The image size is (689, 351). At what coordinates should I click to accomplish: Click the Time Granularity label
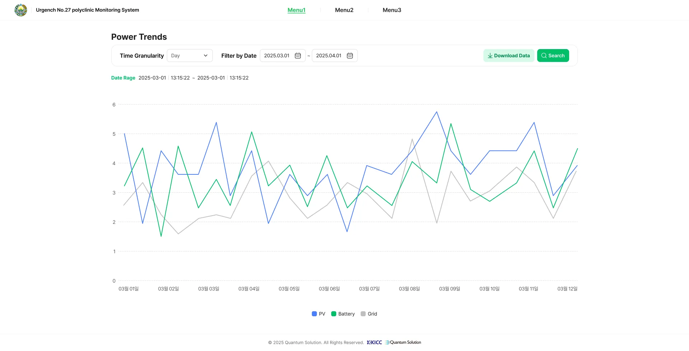pyautogui.click(x=142, y=56)
